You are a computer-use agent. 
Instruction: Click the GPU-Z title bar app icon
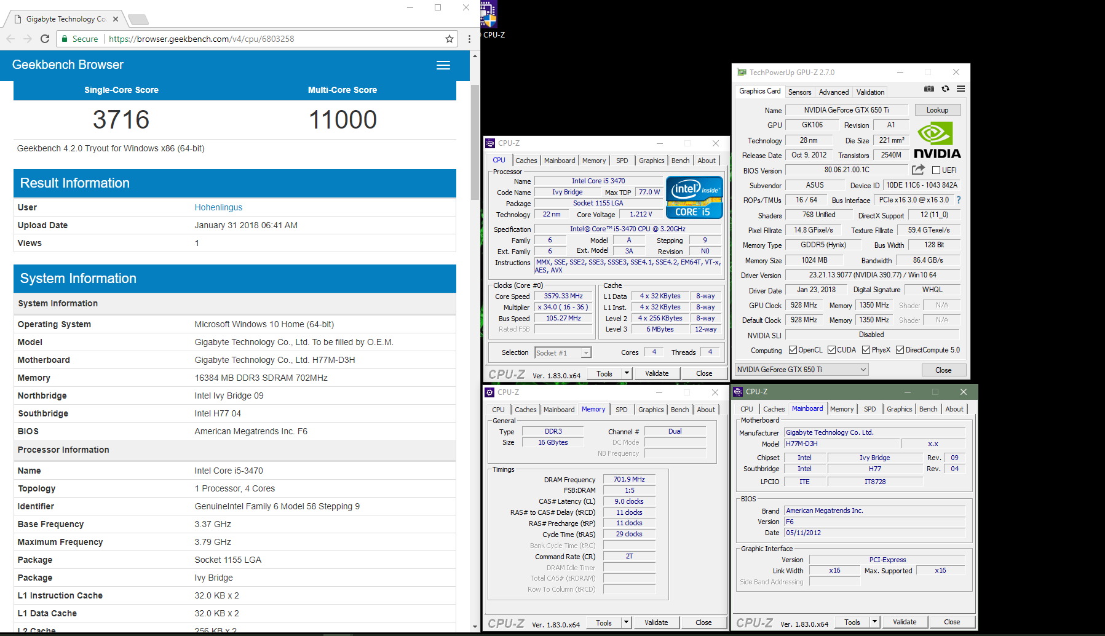click(742, 73)
